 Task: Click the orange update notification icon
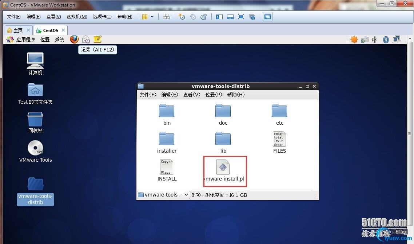pos(354,40)
